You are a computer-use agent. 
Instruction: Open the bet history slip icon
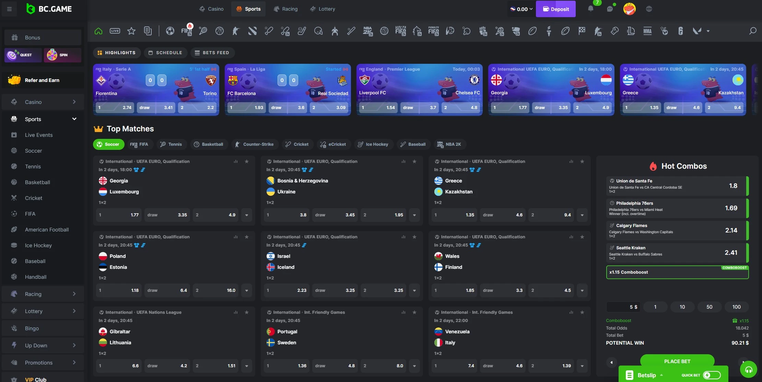tap(148, 31)
